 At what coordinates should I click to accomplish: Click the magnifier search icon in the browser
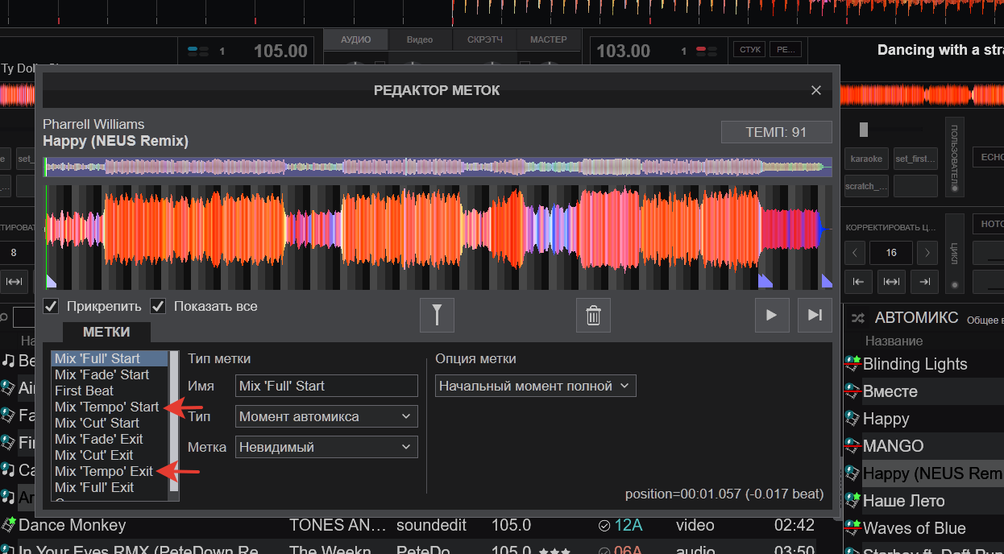[x=4, y=317]
